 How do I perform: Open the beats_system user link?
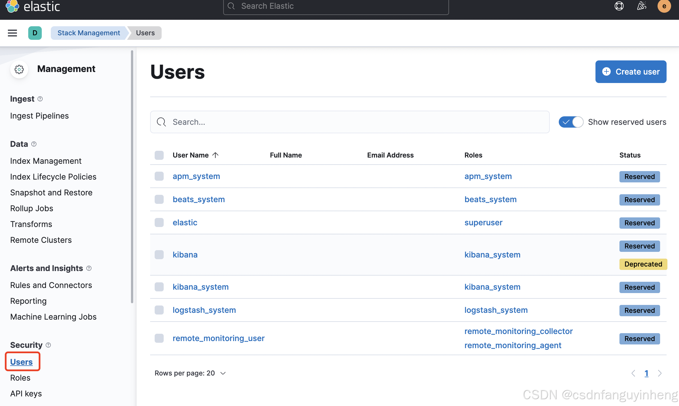[x=199, y=199]
